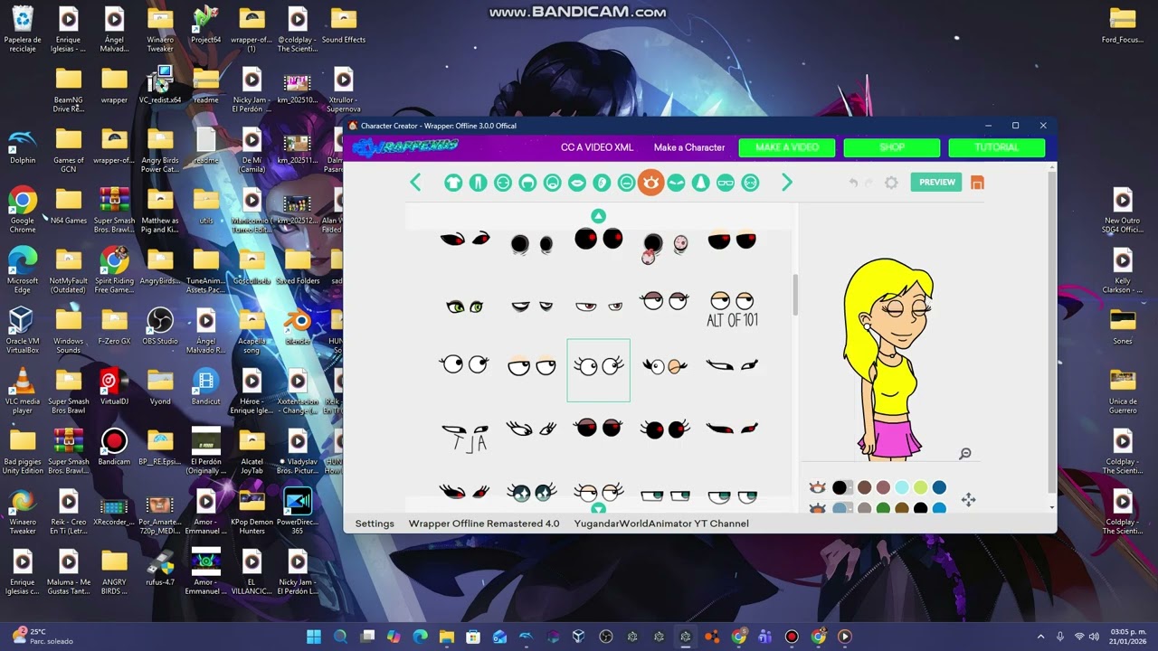
Task: Open the Make a Character tab
Action: coord(689,147)
